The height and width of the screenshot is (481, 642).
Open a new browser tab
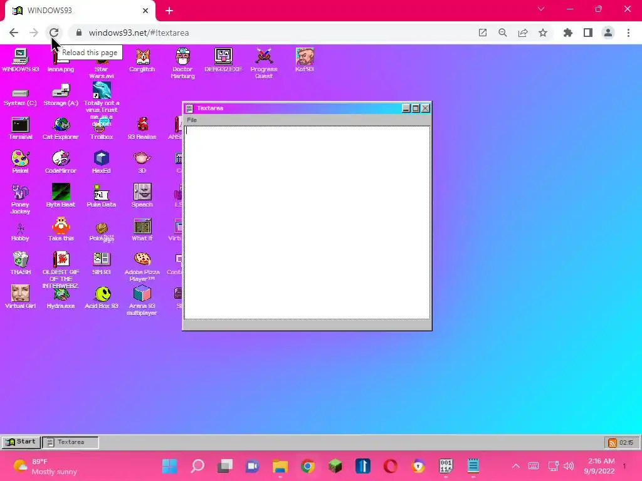[169, 11]
